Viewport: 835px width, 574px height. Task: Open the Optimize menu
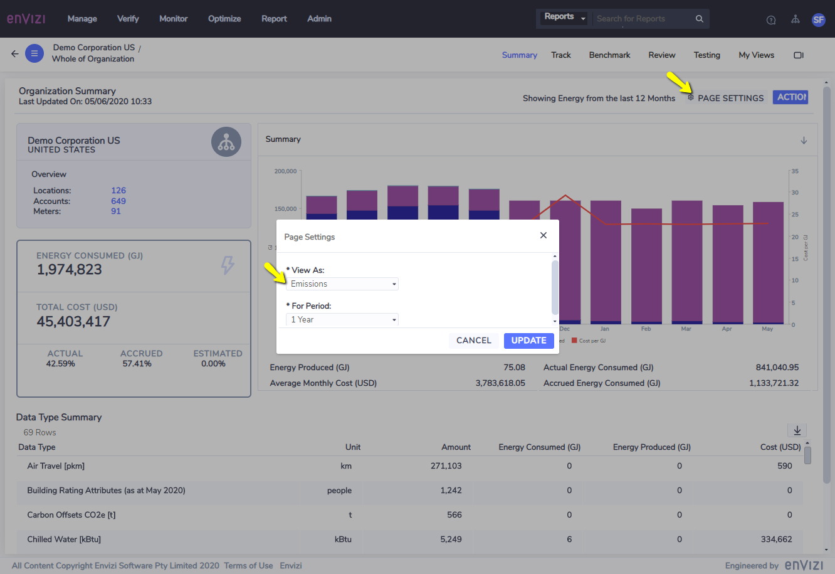point(224,19)
